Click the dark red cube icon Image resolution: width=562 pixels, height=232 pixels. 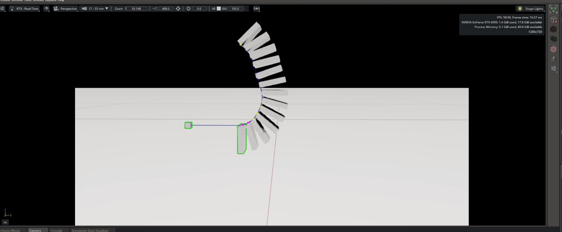click(553, 29)
